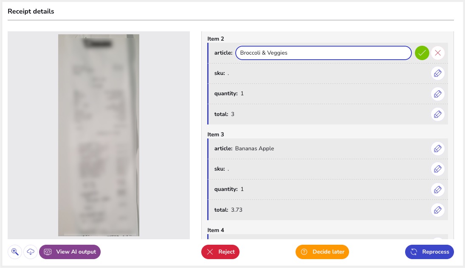465x268 pixels.
Task: Select the Item 3 heading
Action: tap(216, 135)
